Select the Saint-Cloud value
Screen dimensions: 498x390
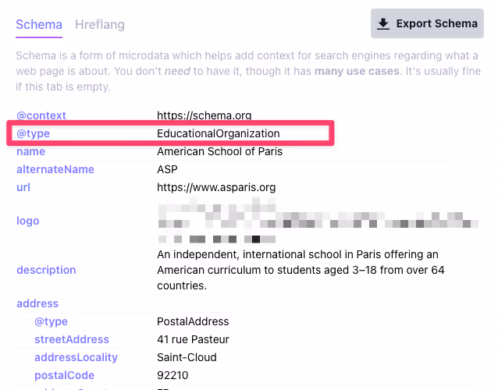click(x=187, y=357)
